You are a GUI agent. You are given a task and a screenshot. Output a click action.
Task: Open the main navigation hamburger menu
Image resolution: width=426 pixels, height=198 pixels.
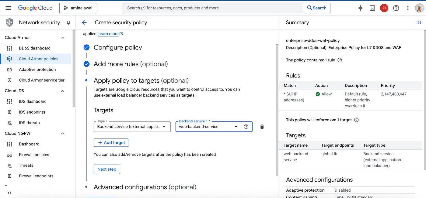8,8
